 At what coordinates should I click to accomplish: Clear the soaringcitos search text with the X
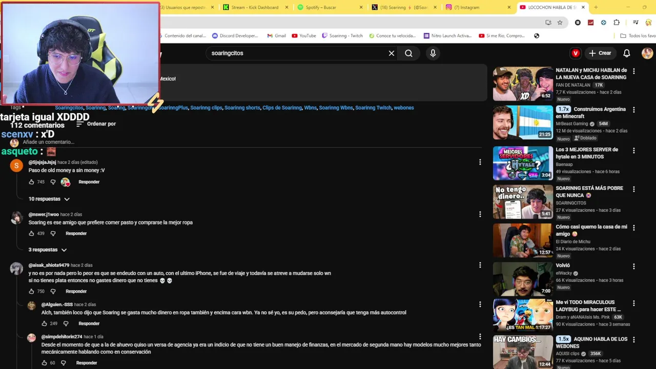pyautogui.click(x=392, y=53)
